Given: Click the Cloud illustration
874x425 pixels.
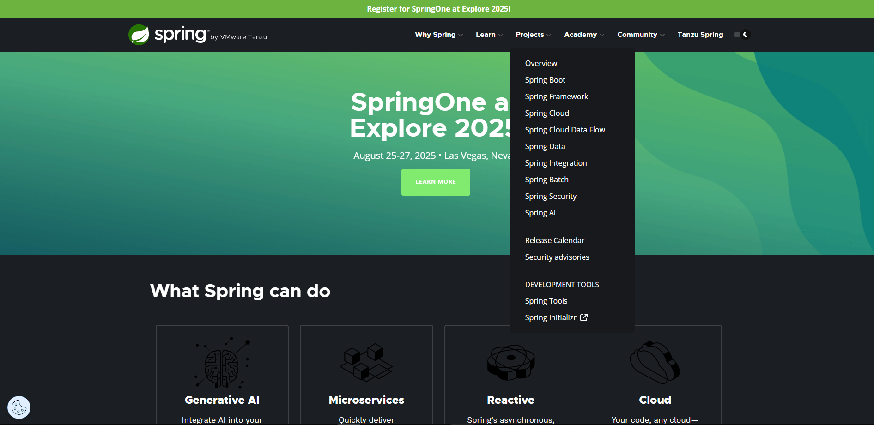Looking at the screenshot, I should click(655, 362).
